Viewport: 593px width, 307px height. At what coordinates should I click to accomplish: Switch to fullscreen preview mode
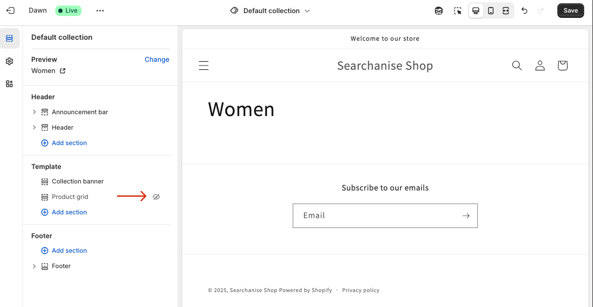tap(506, 11)
